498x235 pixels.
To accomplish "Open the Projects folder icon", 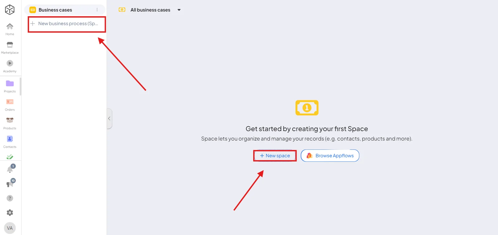I will (10, 83).
